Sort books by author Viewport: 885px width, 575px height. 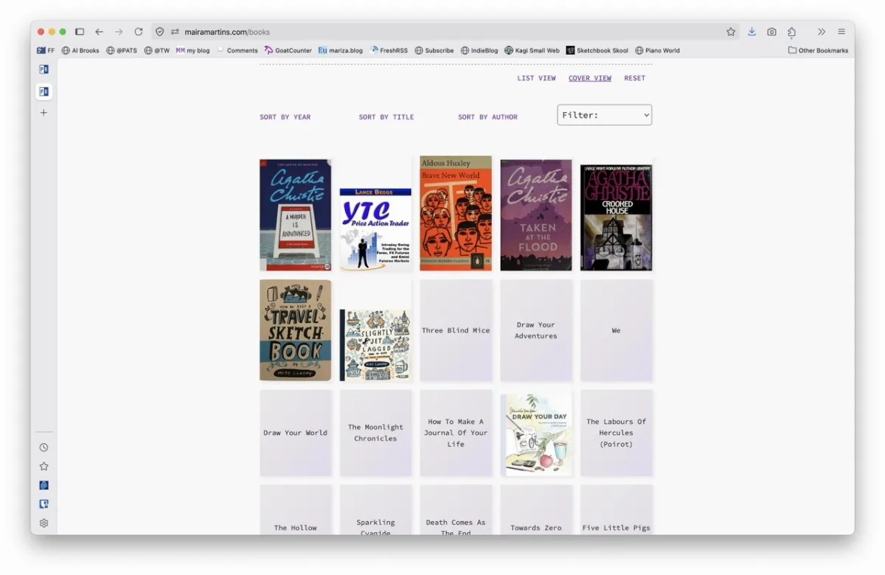click(487, 117)
